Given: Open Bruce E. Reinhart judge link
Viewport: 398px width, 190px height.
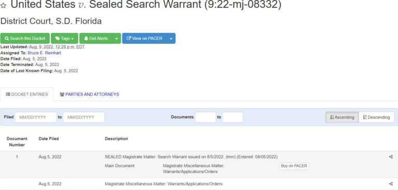Looking at the screenshot, I should tap(44, 53).
